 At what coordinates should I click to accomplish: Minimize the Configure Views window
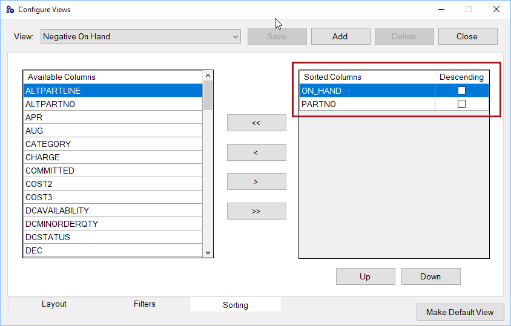pyautogui.click(x=441, y=10)
